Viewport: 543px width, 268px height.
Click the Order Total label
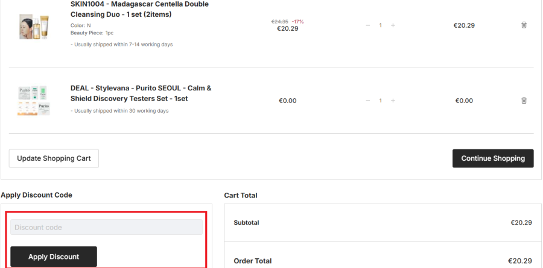pos(252,261)
